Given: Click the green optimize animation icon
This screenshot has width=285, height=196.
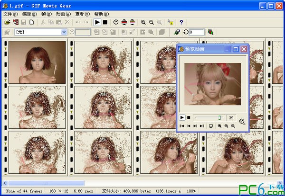Looking at the screenshot, I should click(177, 32).
